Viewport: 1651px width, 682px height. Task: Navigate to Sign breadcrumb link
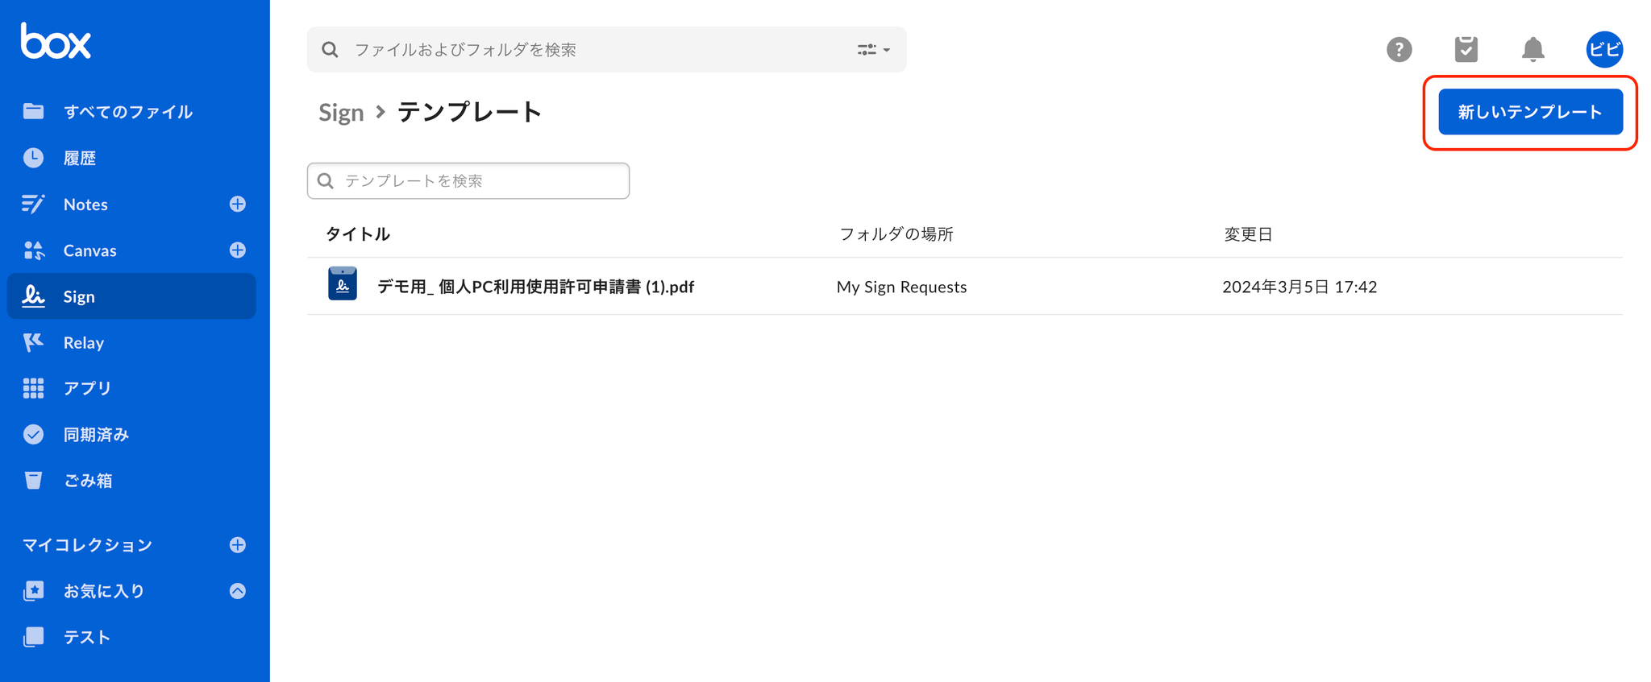341,113
